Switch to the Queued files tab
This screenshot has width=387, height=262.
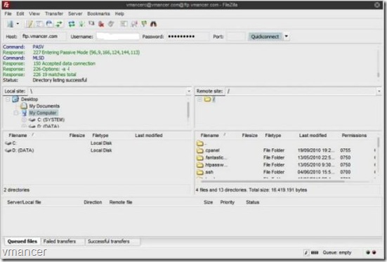point(22,241)
